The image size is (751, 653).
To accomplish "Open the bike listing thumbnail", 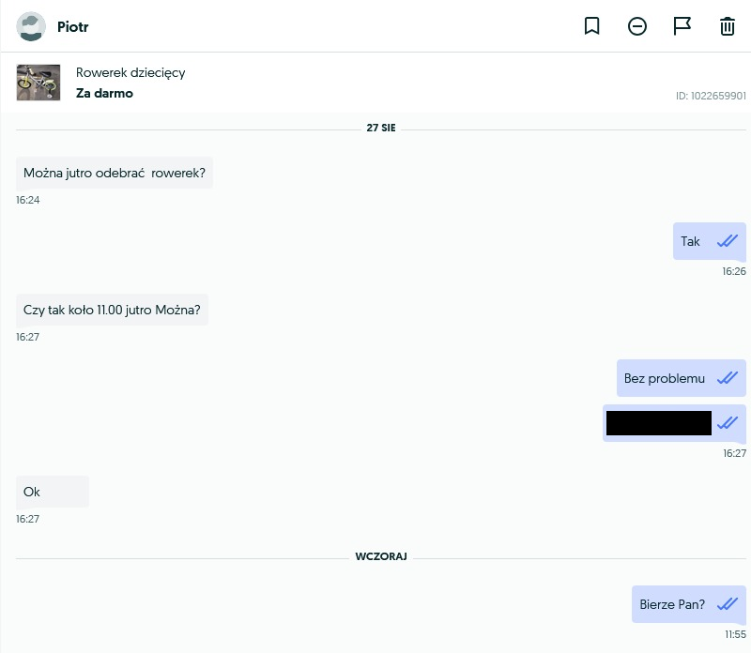I will 38,83.
